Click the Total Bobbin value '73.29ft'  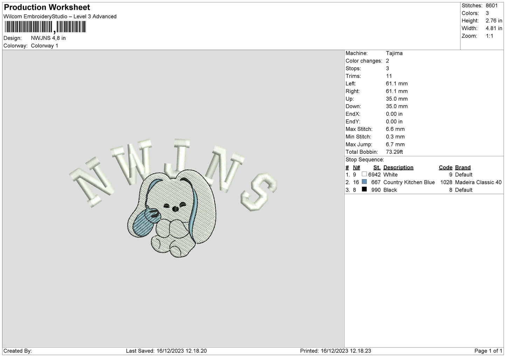(x=394, y=152)
